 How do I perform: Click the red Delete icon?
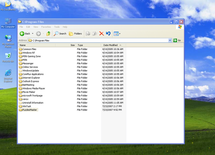point(102,34)
